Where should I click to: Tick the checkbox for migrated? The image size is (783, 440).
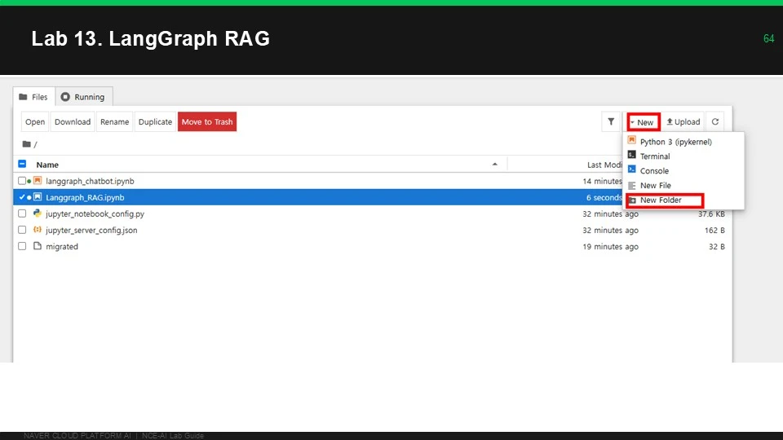(x=22, y=246)
